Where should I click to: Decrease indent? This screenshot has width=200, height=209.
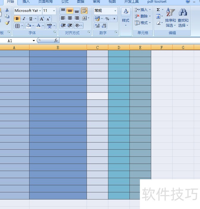click(x=63, y=25)
